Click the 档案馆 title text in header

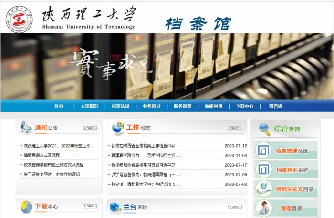198,23
